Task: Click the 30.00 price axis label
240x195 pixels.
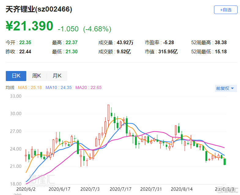Action: tap(16, 114)
